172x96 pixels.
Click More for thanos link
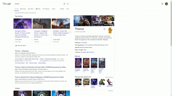[x=22, y=46]
